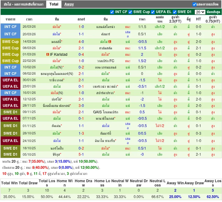Uncheck the INT CF filter checkbox
This screenshot has height=202, width=222.
(112, 12)
